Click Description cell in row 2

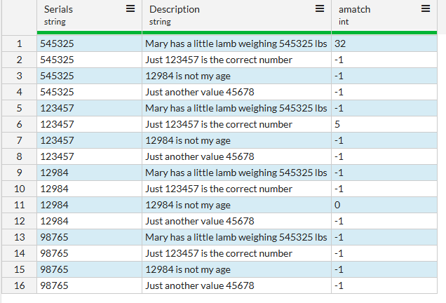pos(236,60)
